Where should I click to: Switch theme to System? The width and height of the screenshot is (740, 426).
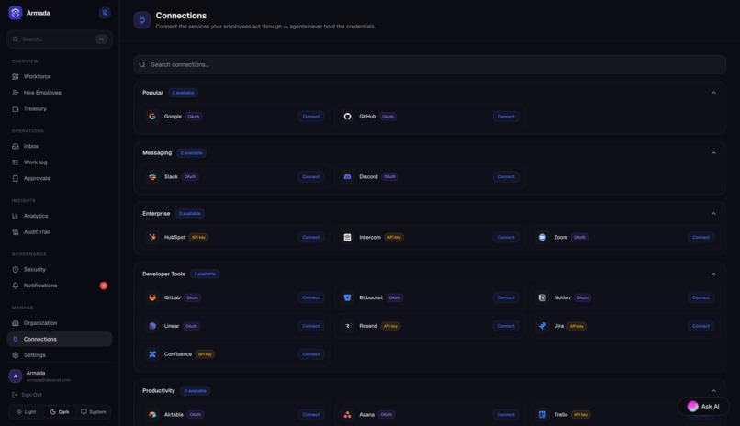coord(93,412)
